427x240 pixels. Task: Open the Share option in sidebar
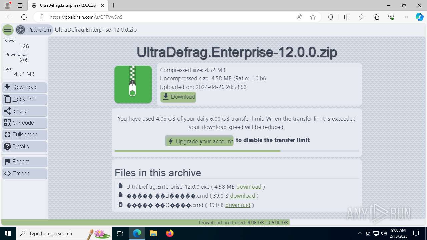25,111
